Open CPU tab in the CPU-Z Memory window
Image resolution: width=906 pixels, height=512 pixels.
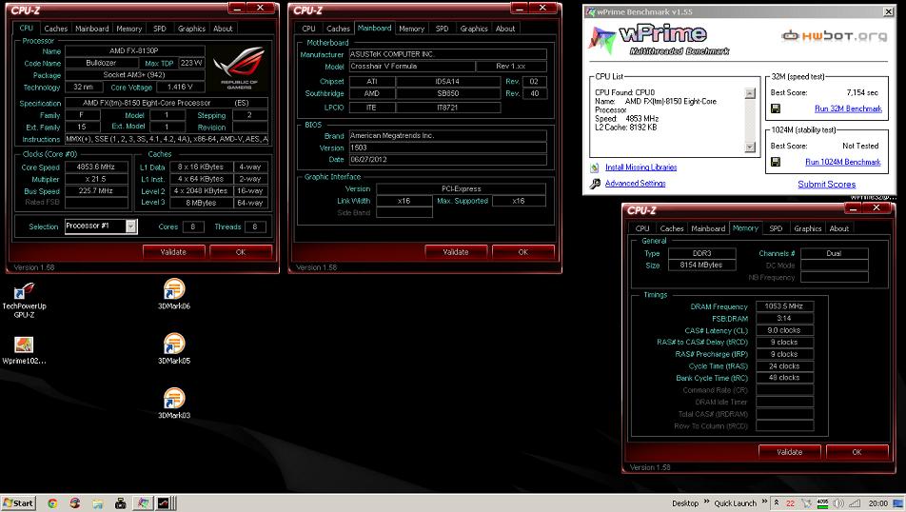pos(642,228)
